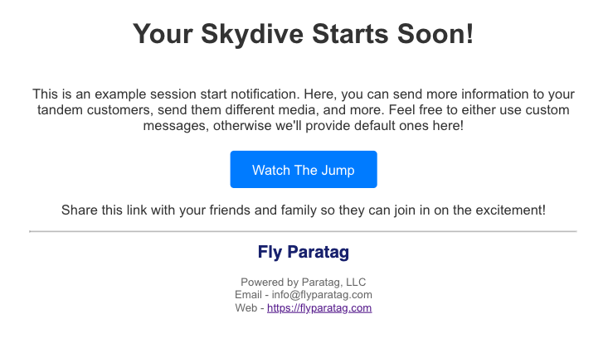This screenshot has width=608, height=343.
Task: Click the 'Your Skydive Starts Soon!' heading
Action: (x=303, y=34)
